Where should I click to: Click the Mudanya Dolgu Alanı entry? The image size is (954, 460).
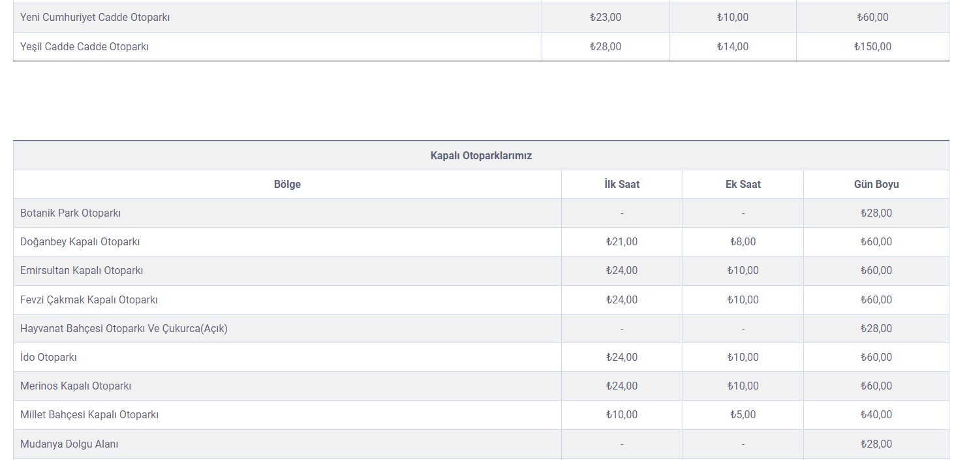pyautogui.click(x=69, y=444)
